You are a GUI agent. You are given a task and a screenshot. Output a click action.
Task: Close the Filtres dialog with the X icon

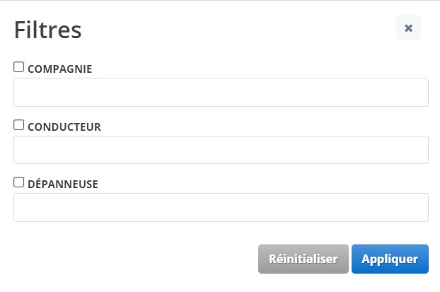tap(408, 28)
